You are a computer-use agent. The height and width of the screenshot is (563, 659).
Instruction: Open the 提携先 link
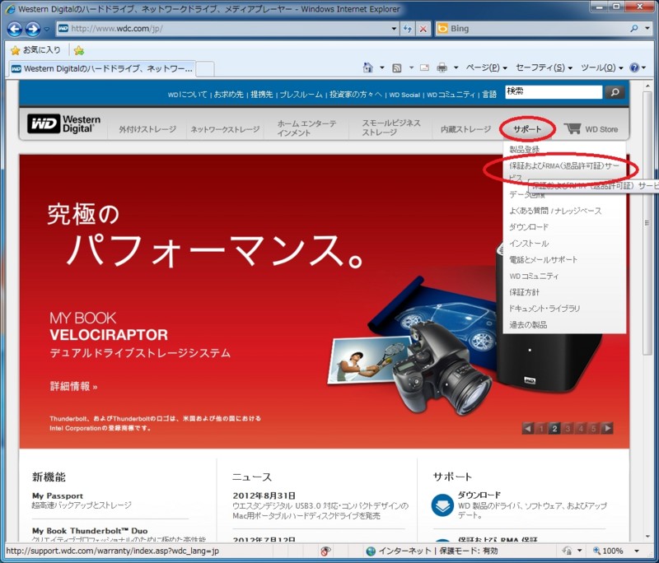pos(261,95)
